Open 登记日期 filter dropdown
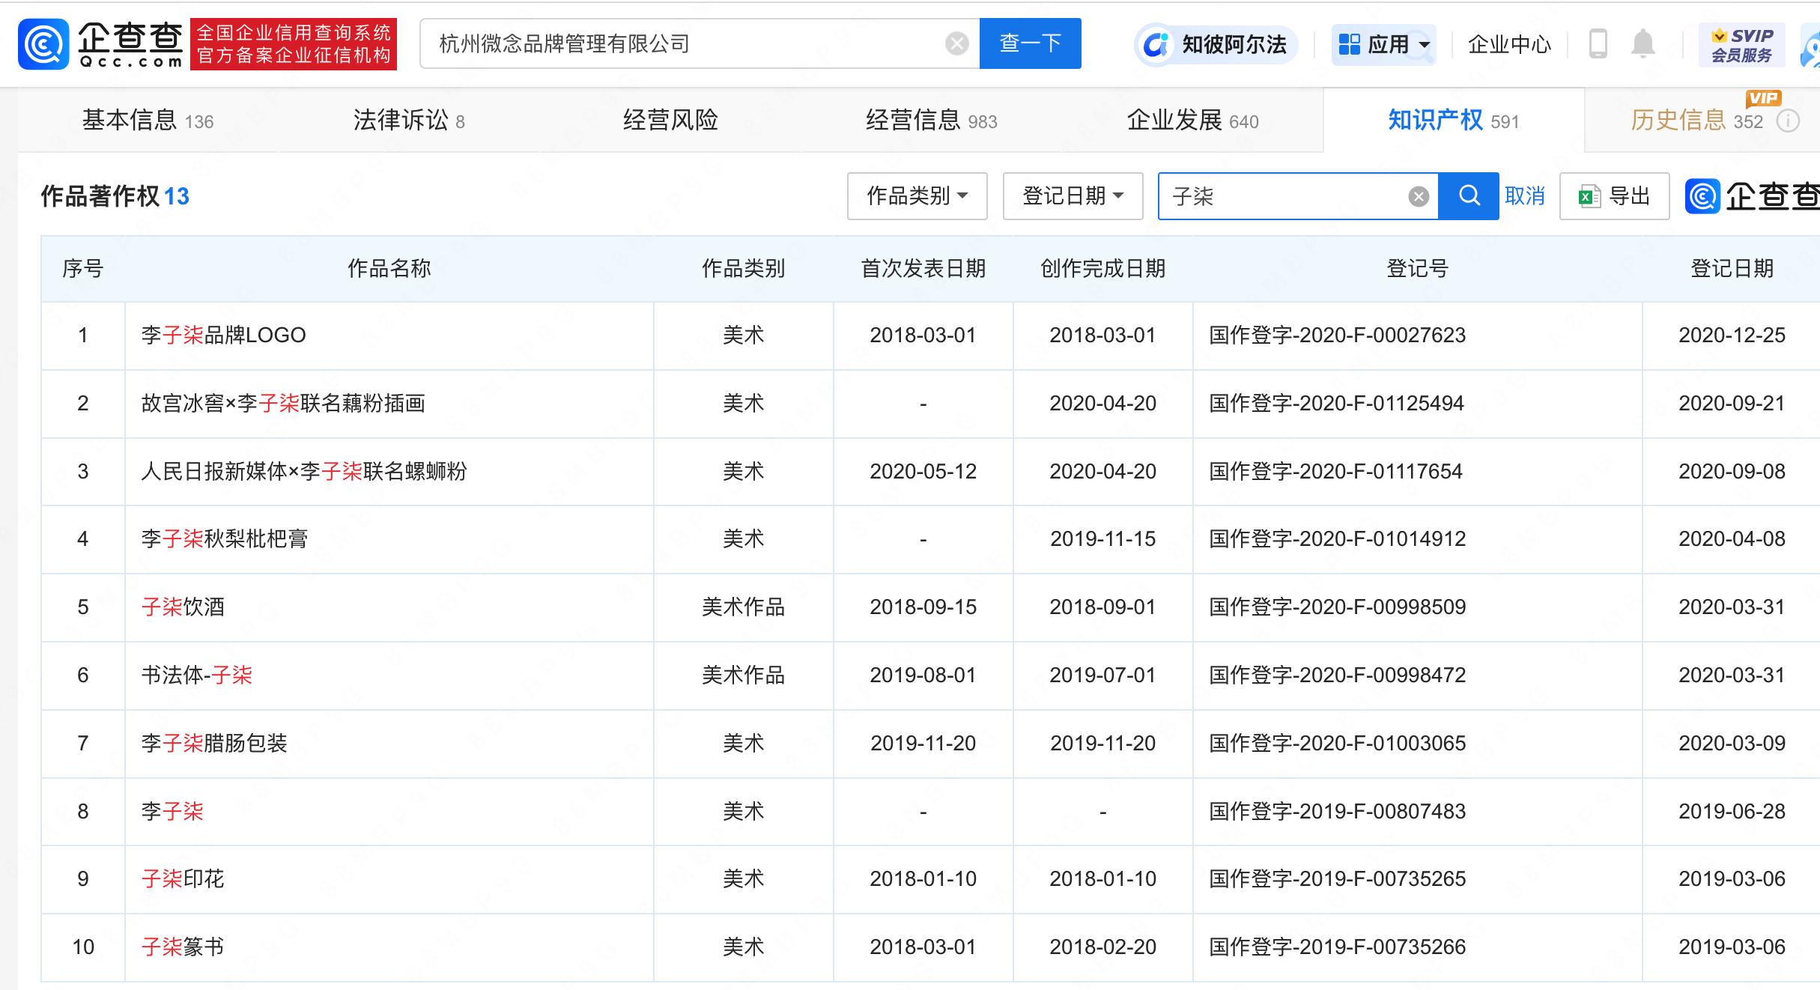 pyautogui.click(x=1073, y=196)
